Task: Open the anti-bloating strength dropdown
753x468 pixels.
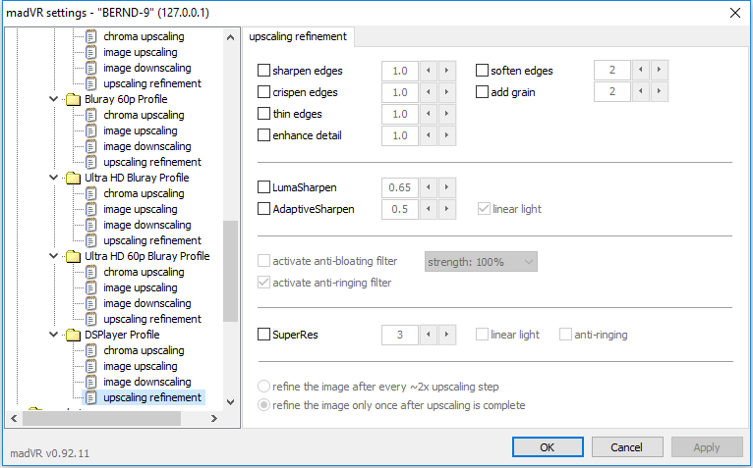Action: coord(481,262)
